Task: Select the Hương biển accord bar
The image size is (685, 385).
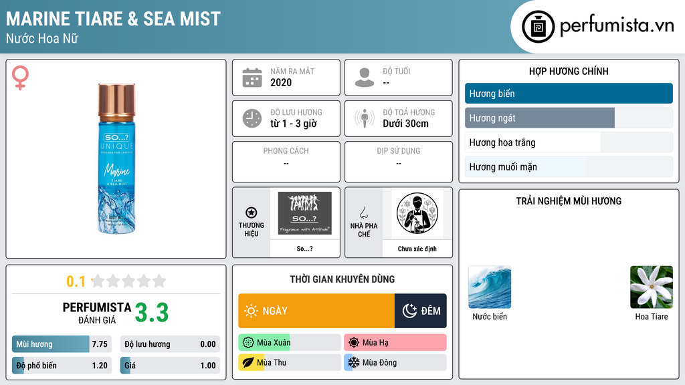Action: point(569,94)
